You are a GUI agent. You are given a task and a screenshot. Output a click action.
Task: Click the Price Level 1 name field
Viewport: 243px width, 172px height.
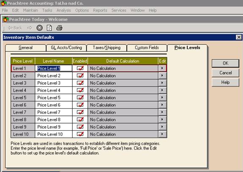click(54, 68)
